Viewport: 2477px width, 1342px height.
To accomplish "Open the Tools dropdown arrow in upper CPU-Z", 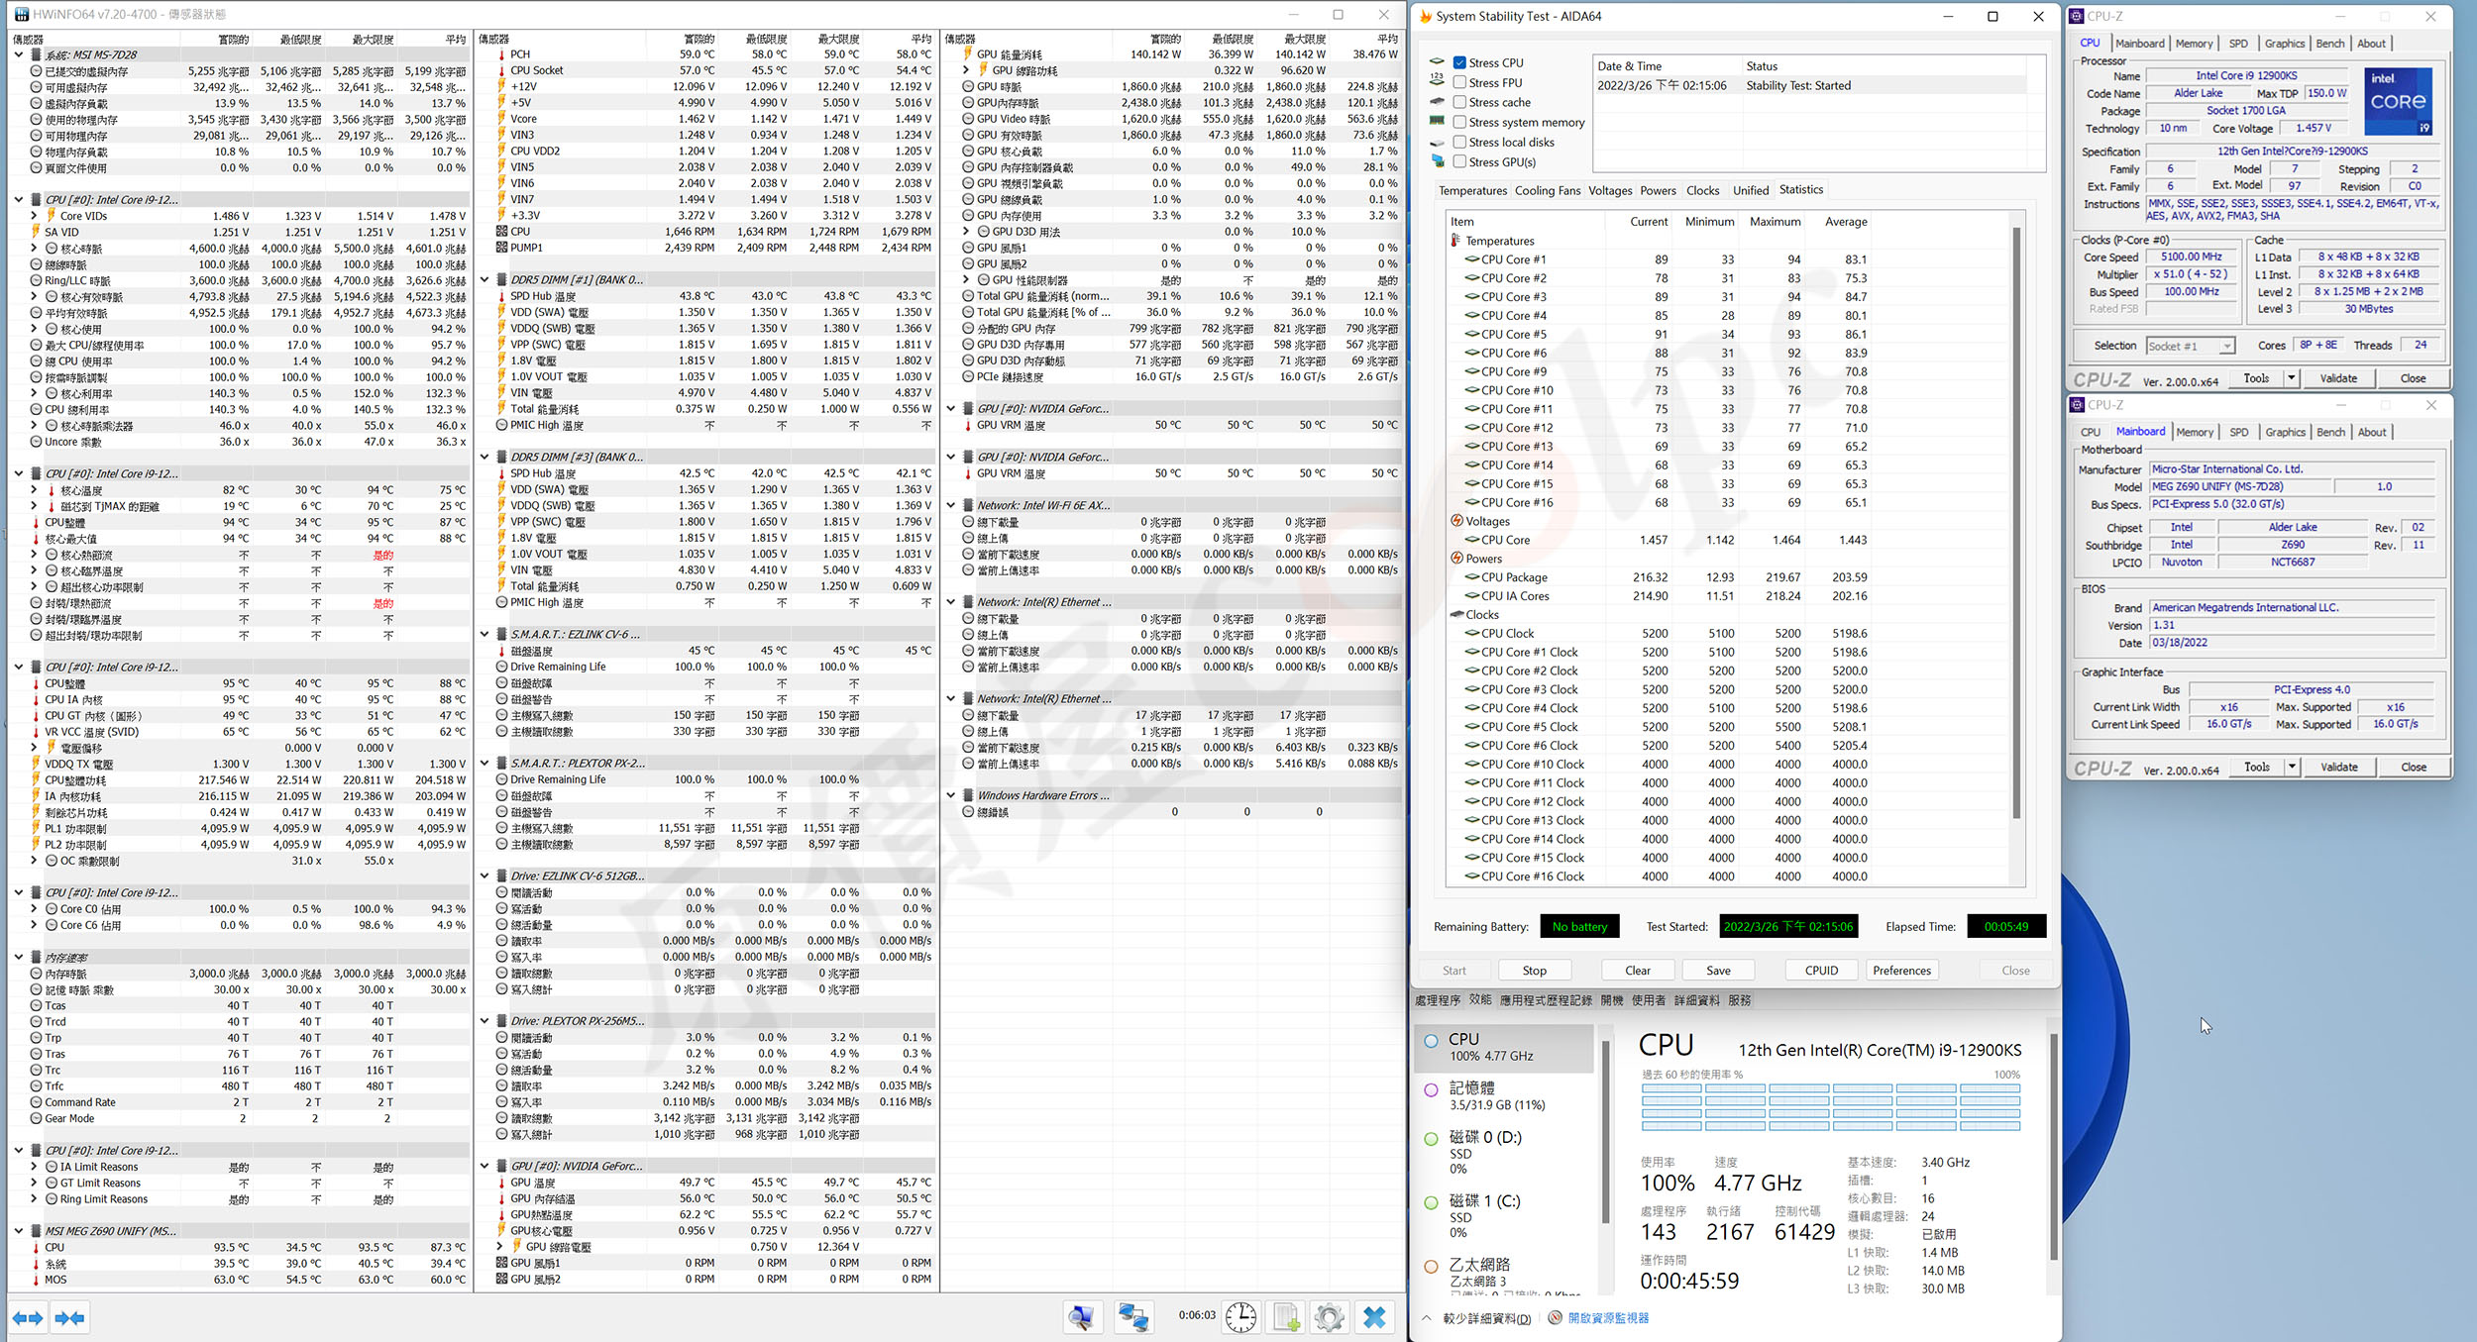I will coord(2291,378).
